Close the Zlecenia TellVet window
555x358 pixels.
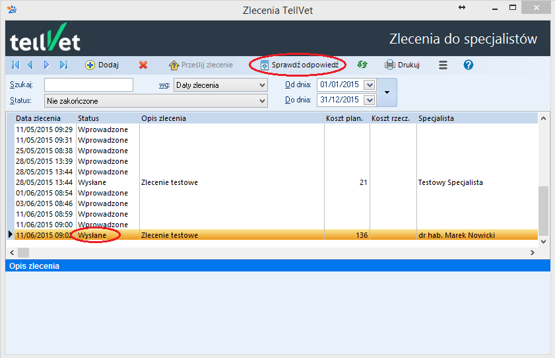(x=537, y=7)
